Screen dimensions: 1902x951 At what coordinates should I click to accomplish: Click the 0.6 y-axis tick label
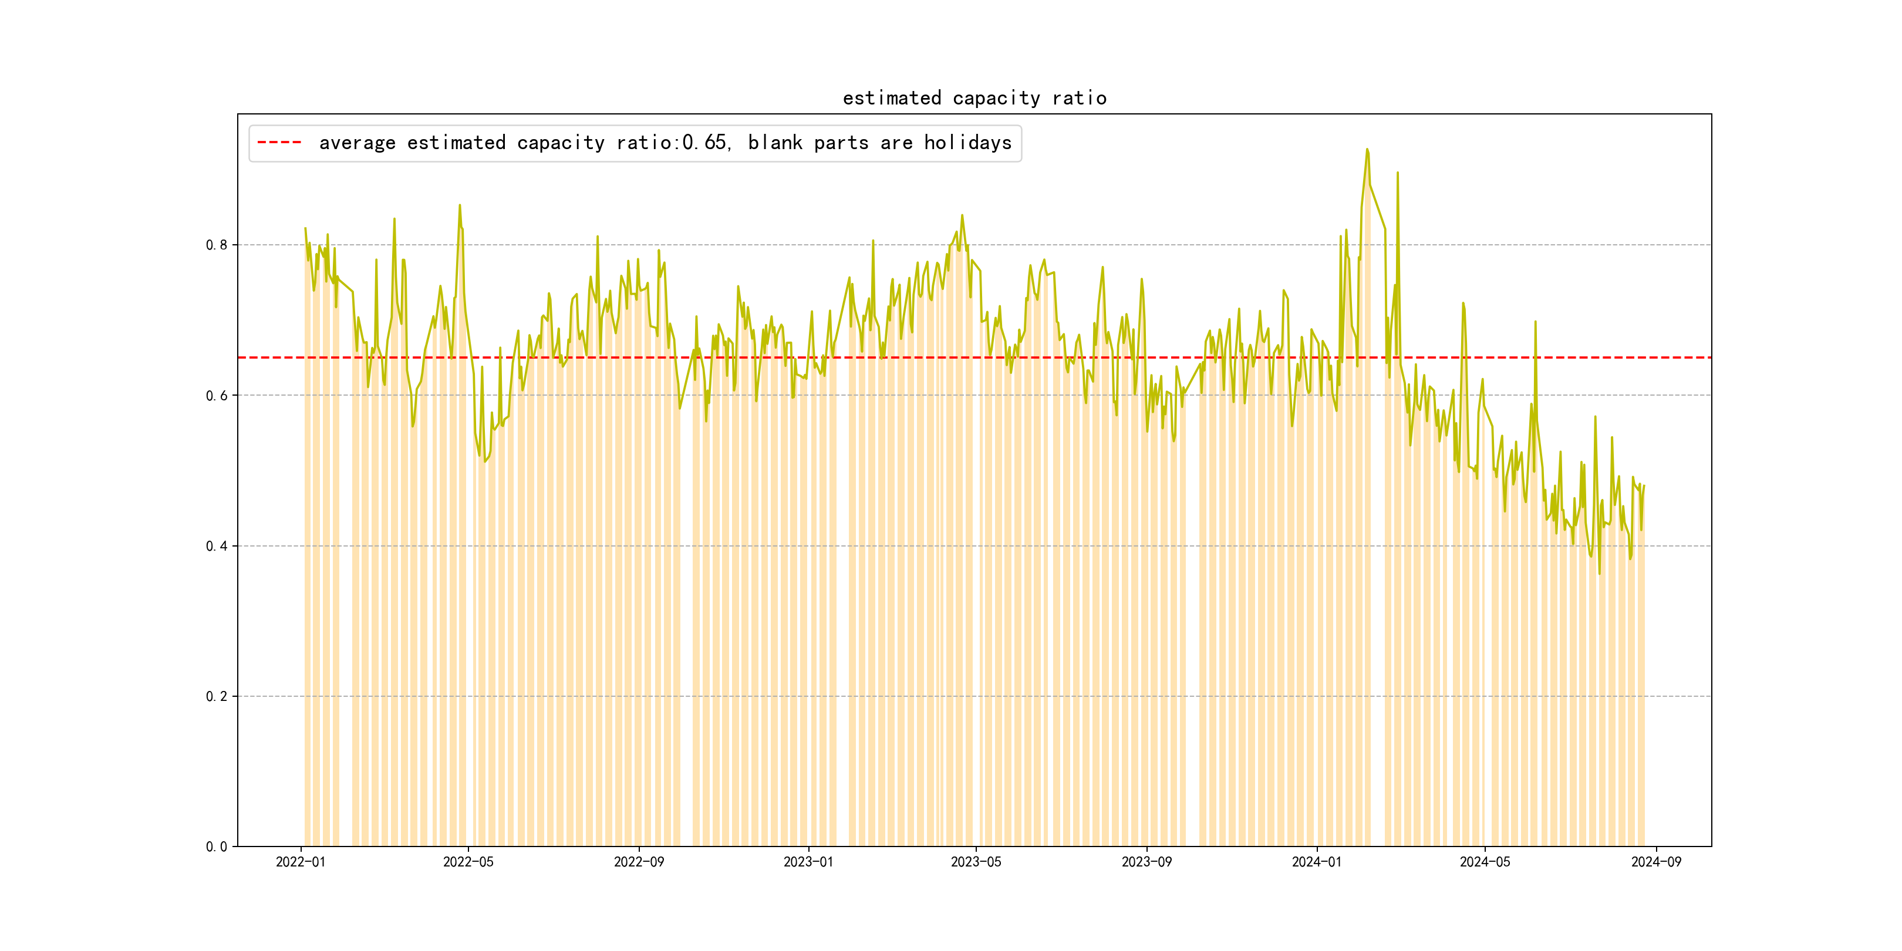217,396
